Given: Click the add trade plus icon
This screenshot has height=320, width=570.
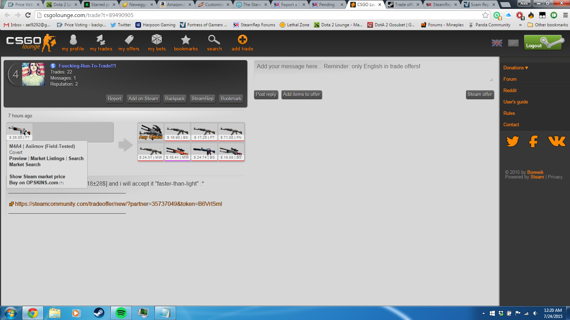Looking at the screenshot, I should click(x=242, y=40).
